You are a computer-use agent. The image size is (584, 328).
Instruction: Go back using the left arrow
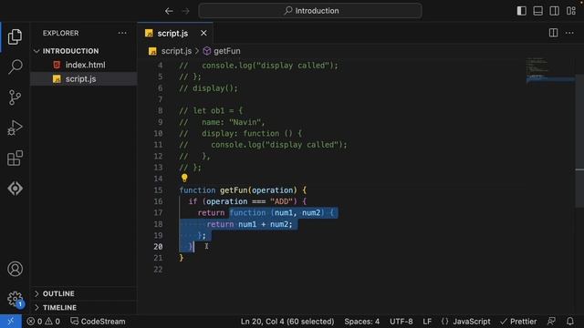click(169, 11)
